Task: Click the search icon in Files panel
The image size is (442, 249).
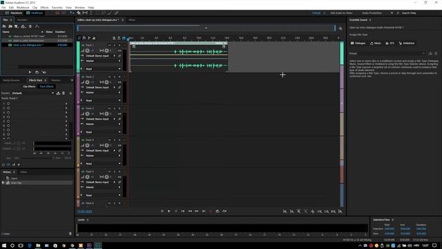Action: (37, 26)
